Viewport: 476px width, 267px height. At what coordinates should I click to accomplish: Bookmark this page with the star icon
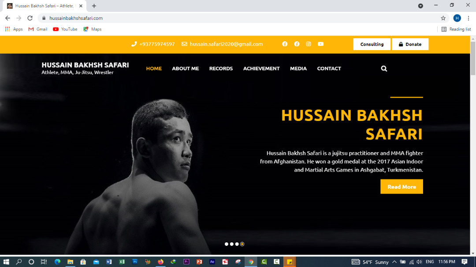pos(443,18)
